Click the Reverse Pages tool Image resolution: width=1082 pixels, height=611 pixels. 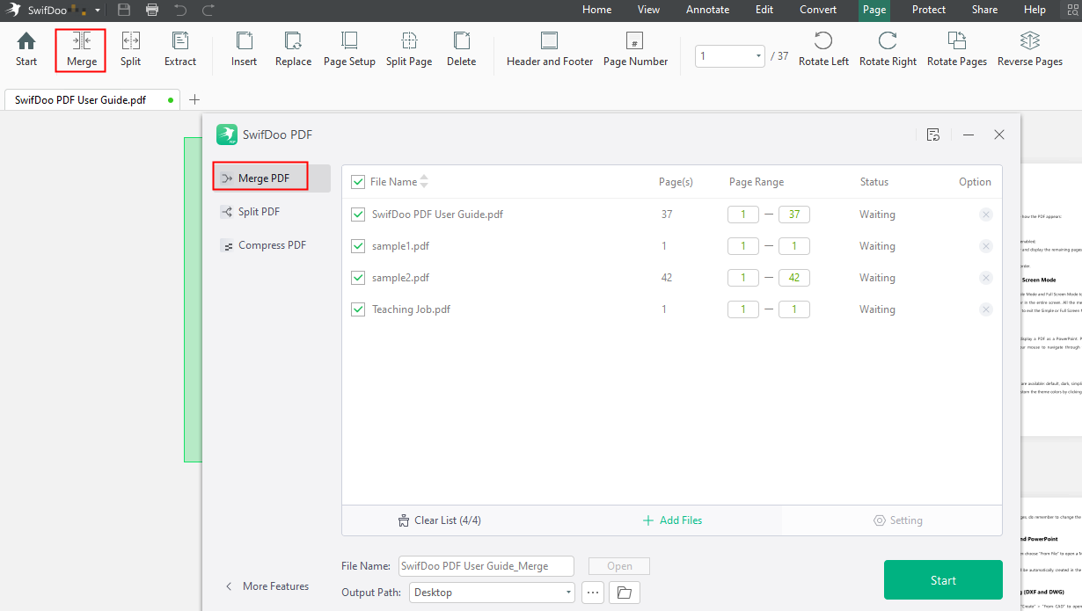pyautogui.click(x=1030, y=49)
